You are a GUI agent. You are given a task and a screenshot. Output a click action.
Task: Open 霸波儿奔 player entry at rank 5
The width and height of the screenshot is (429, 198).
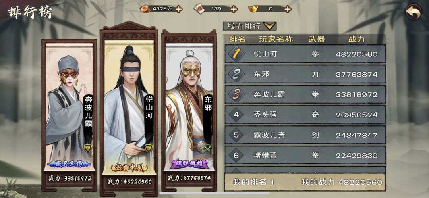point(305,135)
